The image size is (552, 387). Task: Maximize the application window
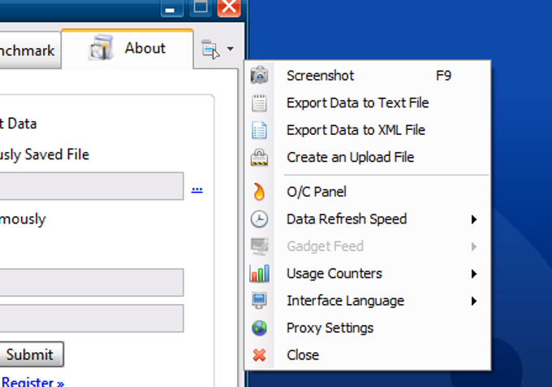pyautogui.click(x=201, y=7)
